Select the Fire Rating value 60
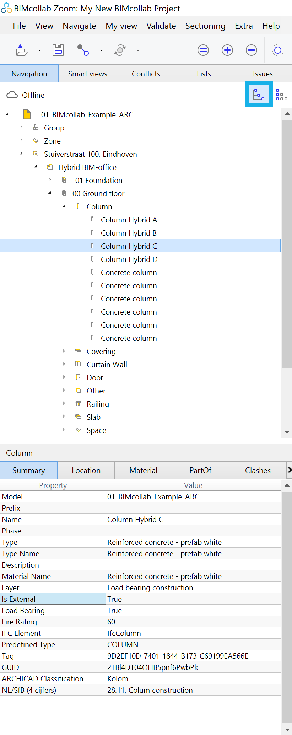This screenshot has height=735, width=292. [x=111, y=622]
